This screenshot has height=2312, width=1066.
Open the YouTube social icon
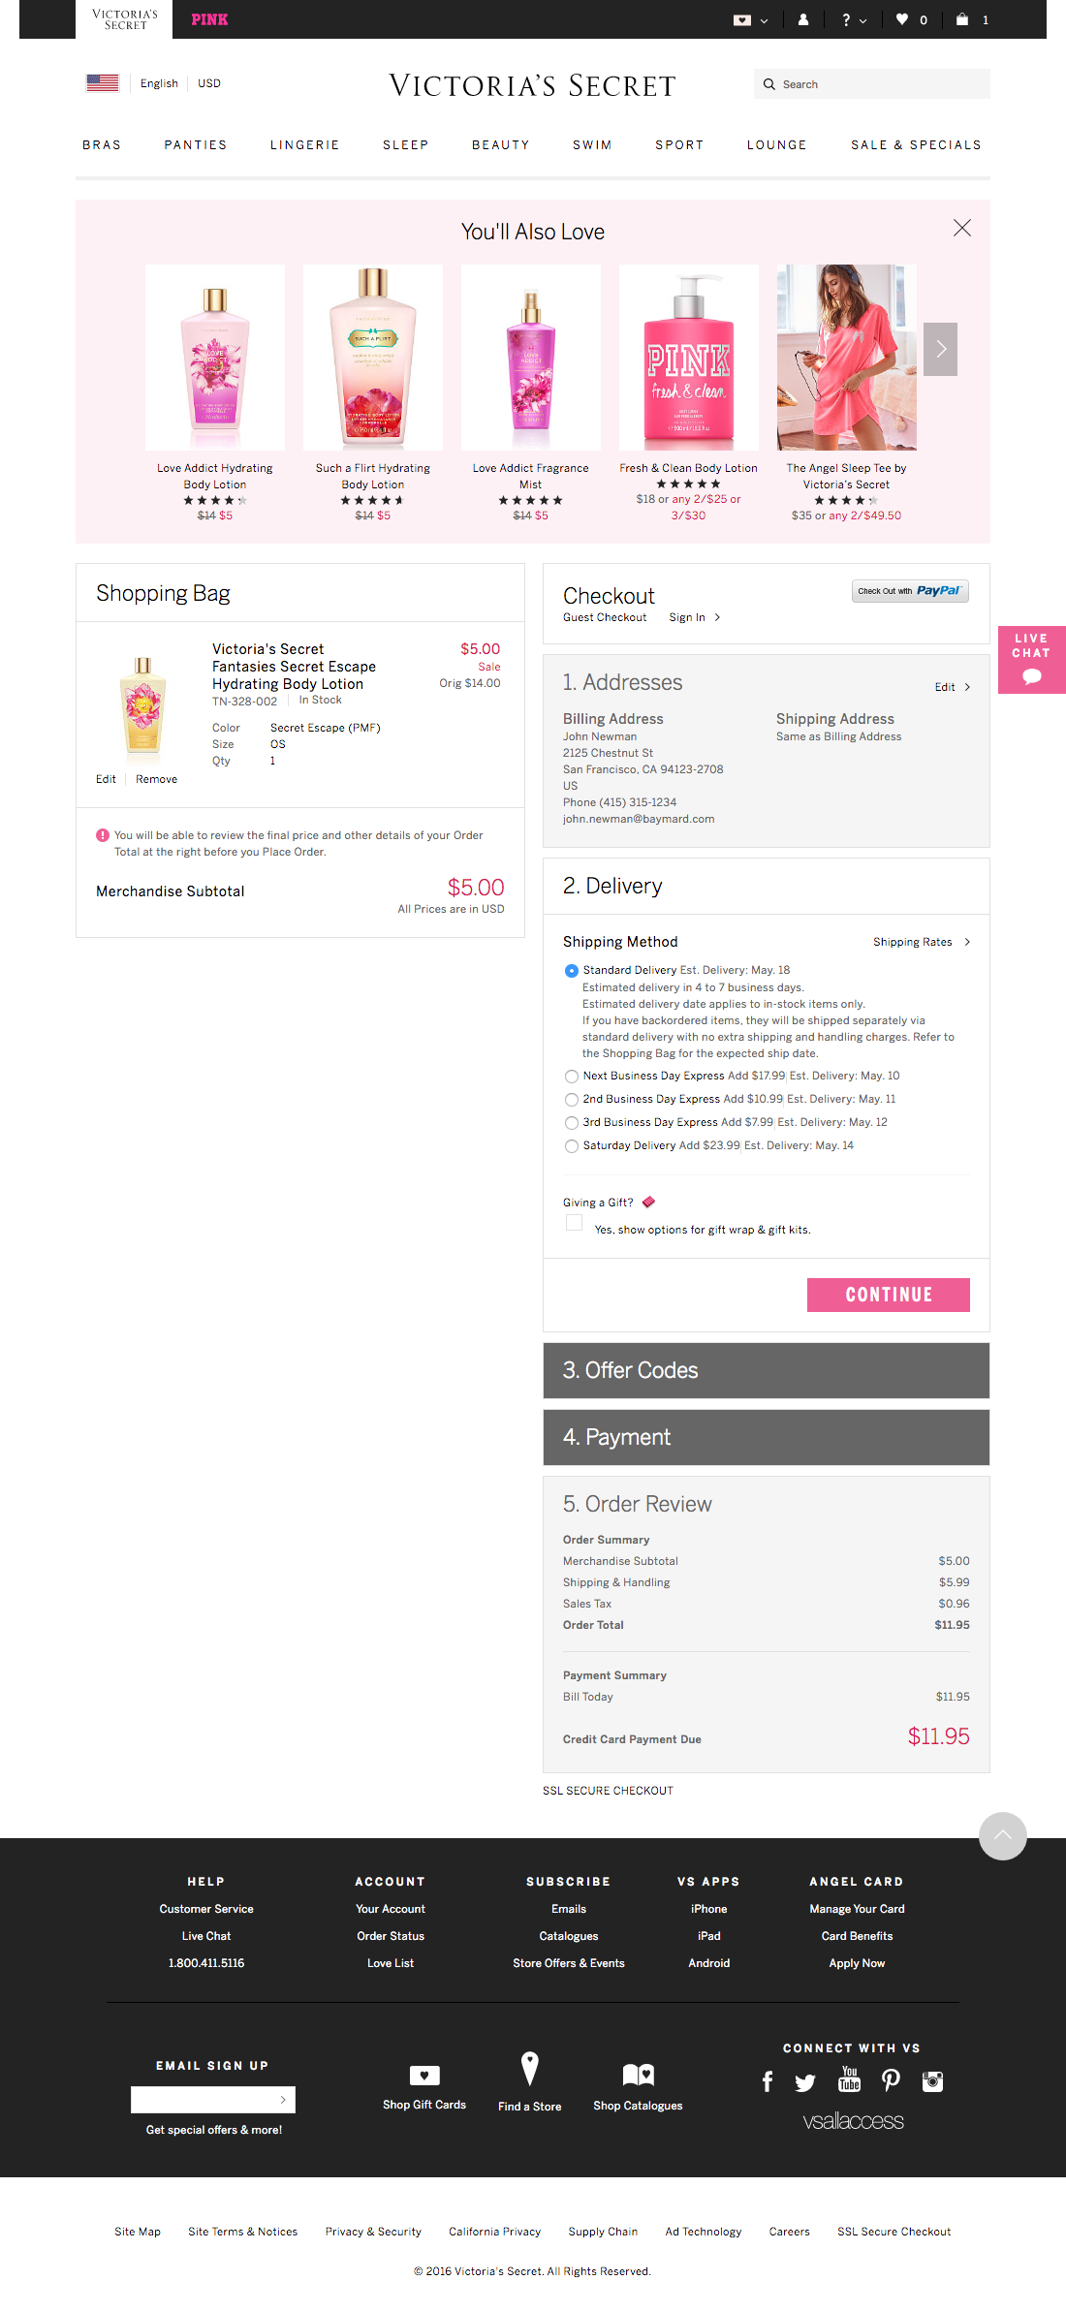coord(849,2079)
